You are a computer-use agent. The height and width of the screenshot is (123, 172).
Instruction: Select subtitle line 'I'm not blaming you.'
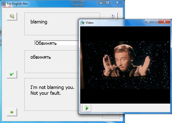[52, 87]
